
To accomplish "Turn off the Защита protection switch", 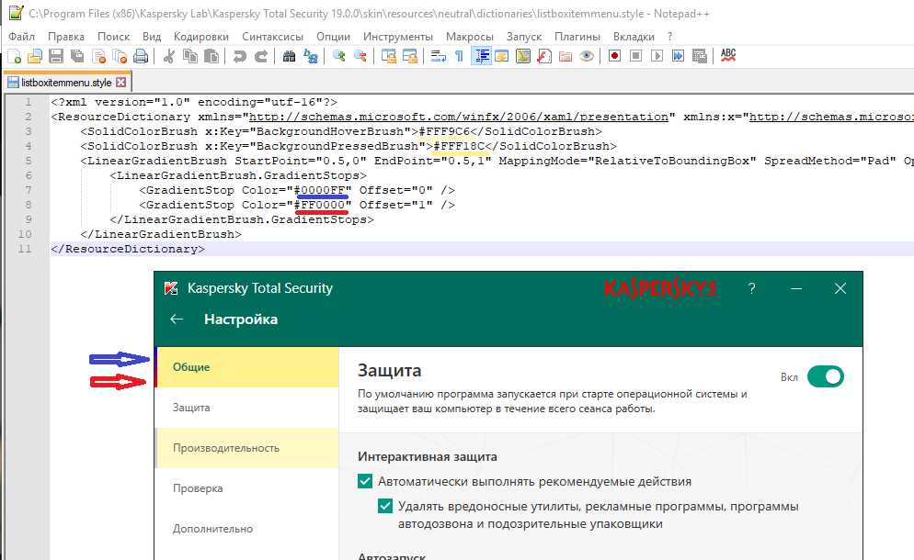I will 825,376.
